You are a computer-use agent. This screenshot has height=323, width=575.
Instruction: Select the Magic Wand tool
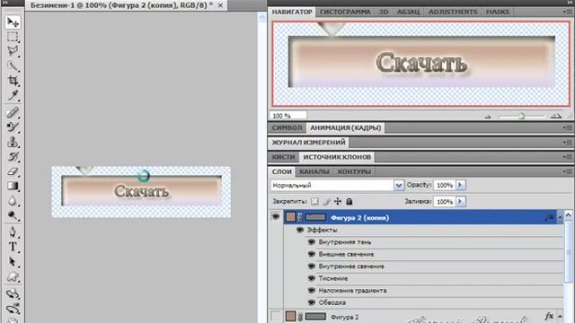point(13,66)
